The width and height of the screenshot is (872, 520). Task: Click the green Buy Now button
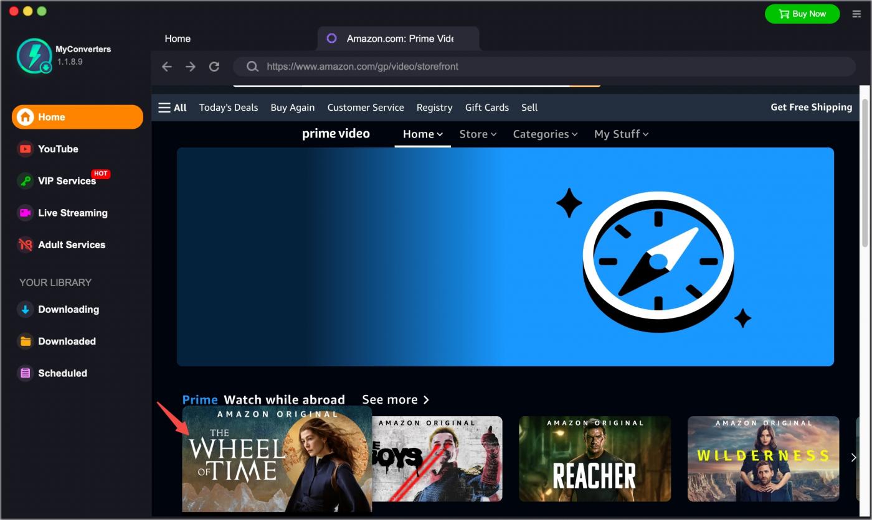click(x=802, y=14)
